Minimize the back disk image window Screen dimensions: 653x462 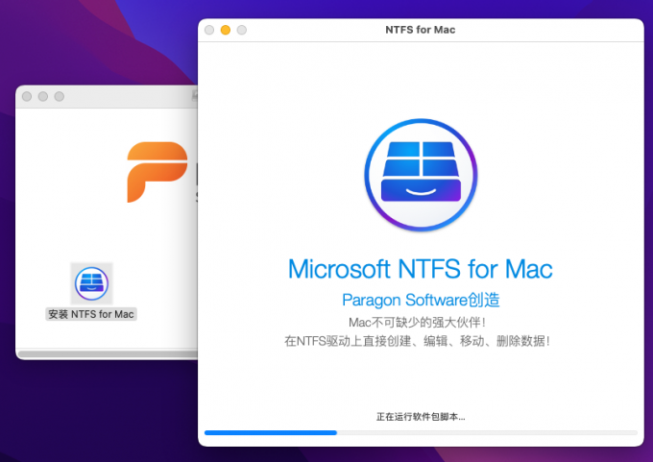(43, 97)
